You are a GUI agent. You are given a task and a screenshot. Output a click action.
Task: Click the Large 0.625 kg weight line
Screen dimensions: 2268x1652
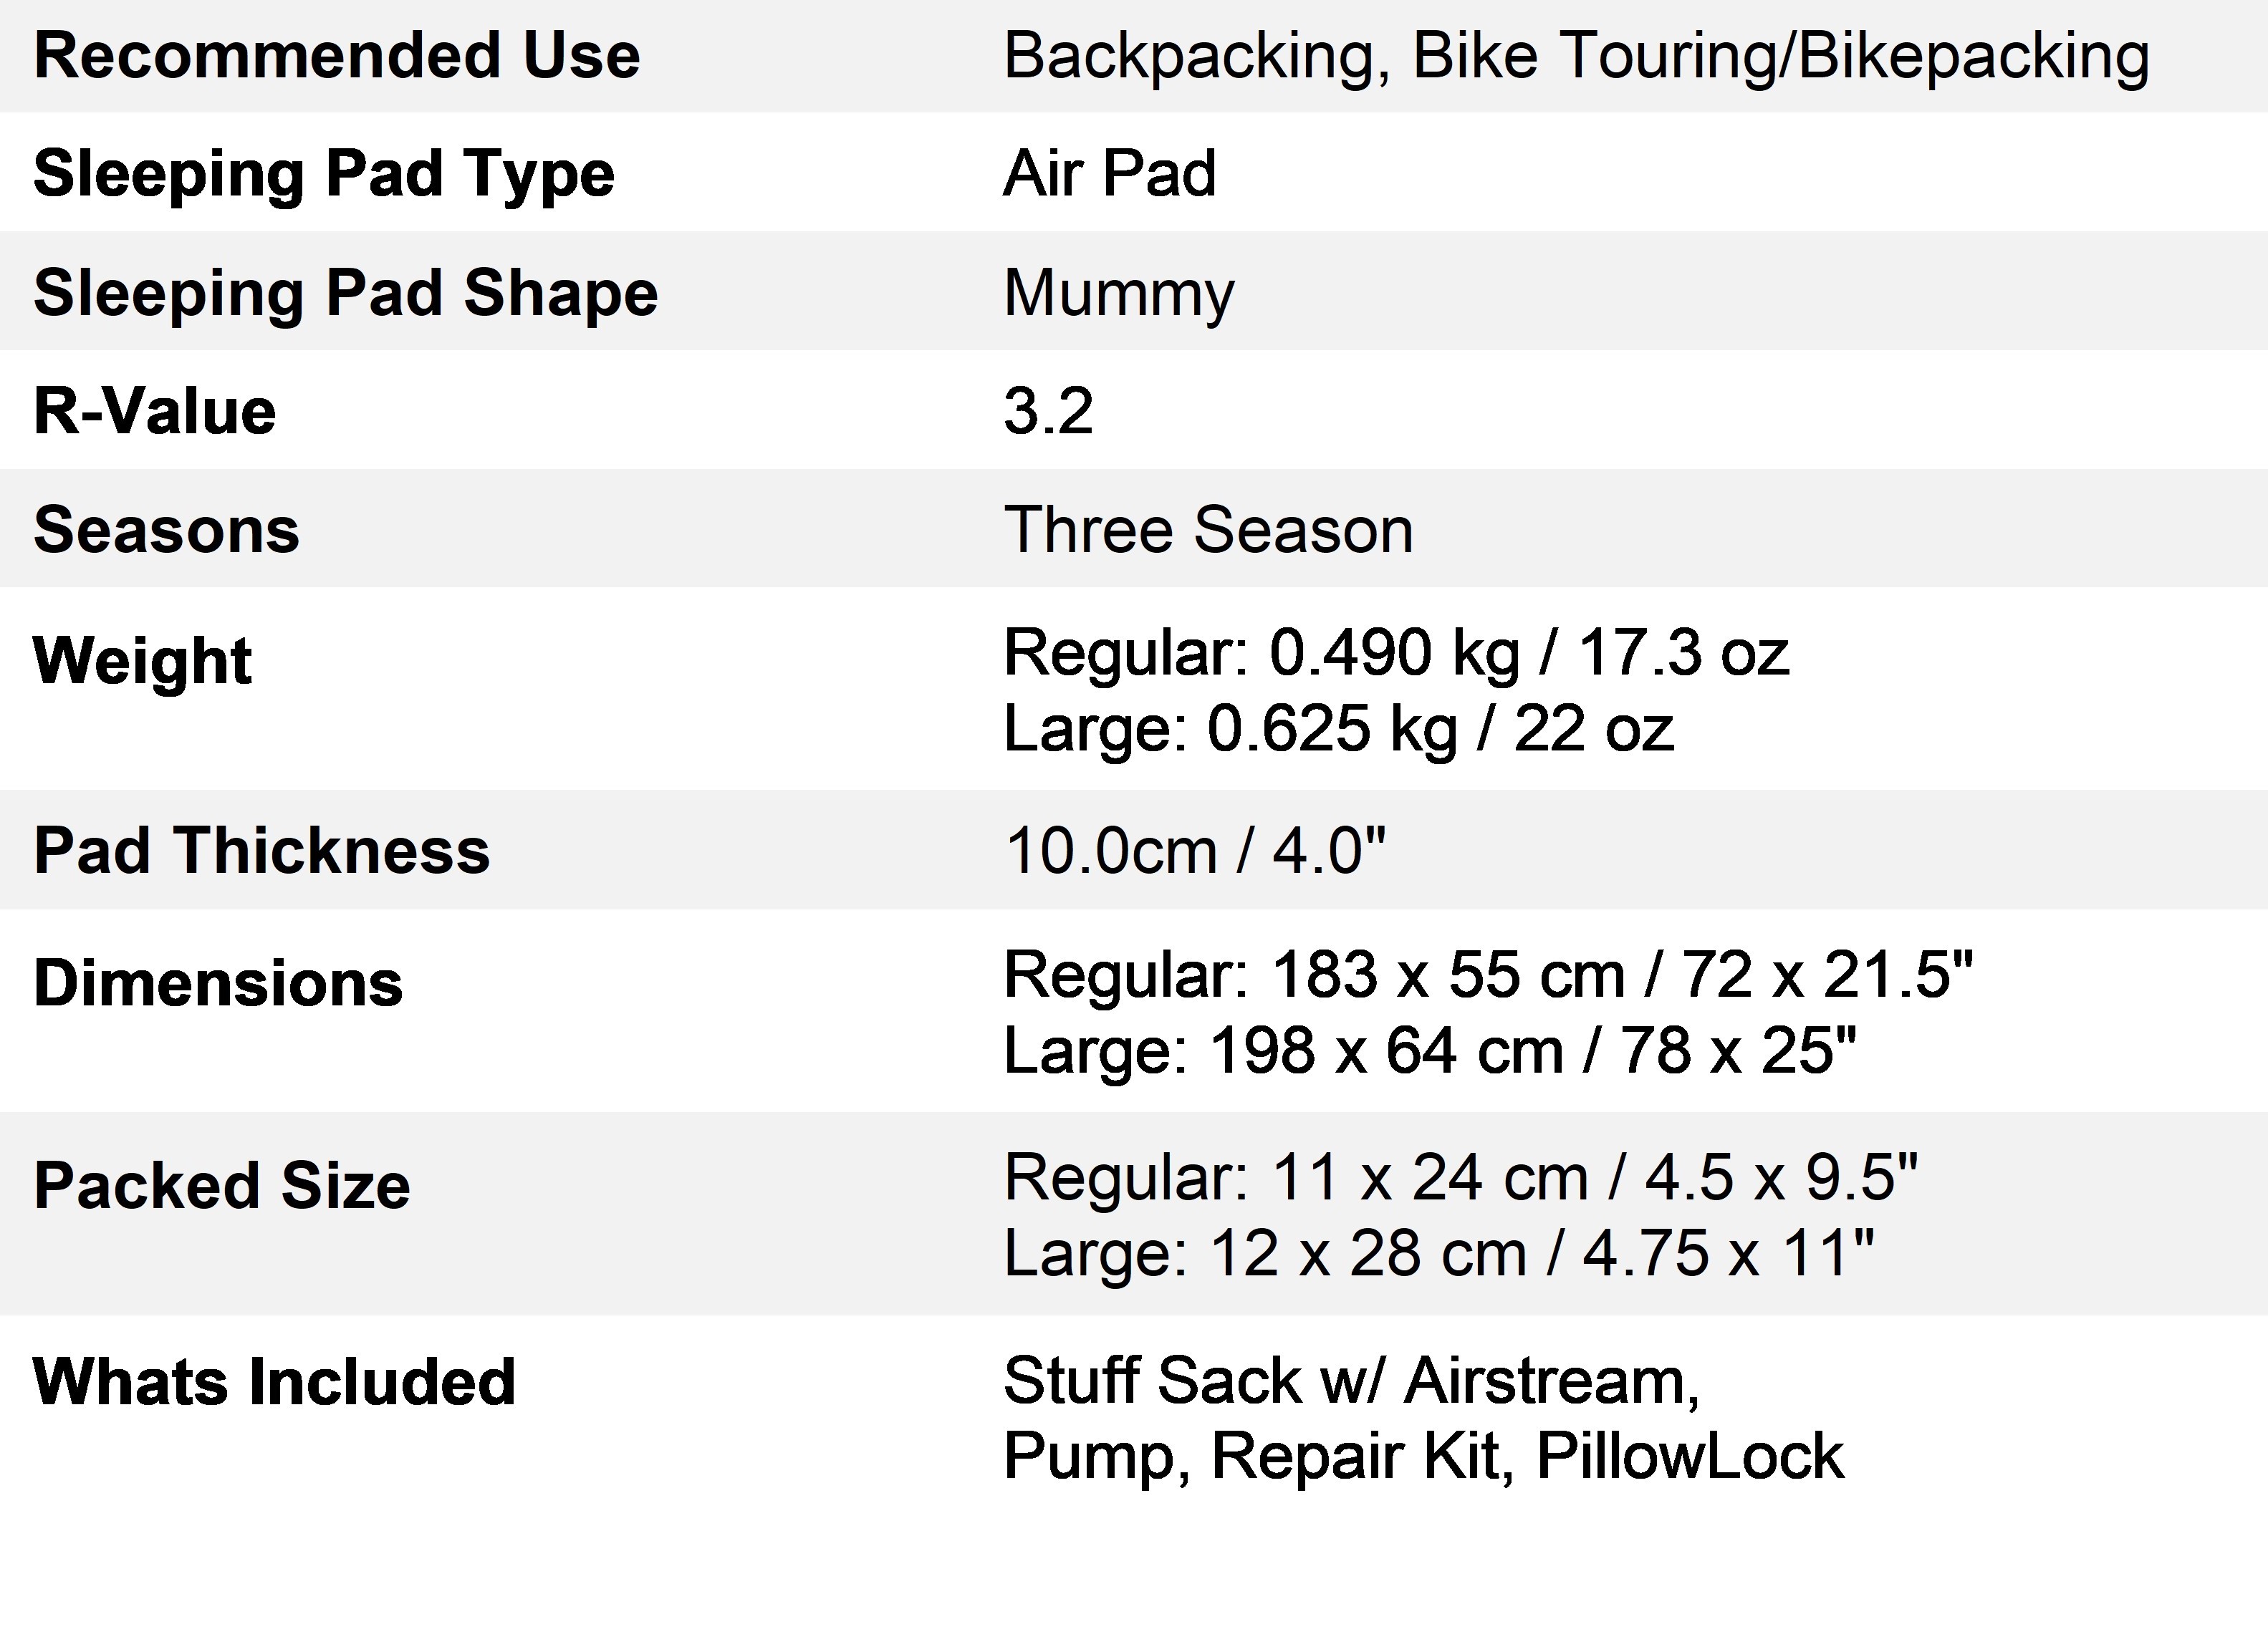1337,728
